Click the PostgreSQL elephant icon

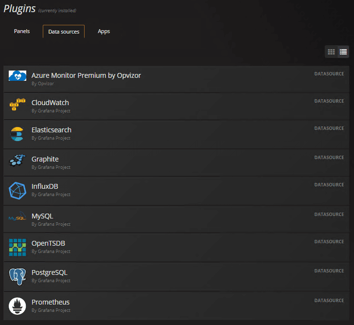coord(18,277)
